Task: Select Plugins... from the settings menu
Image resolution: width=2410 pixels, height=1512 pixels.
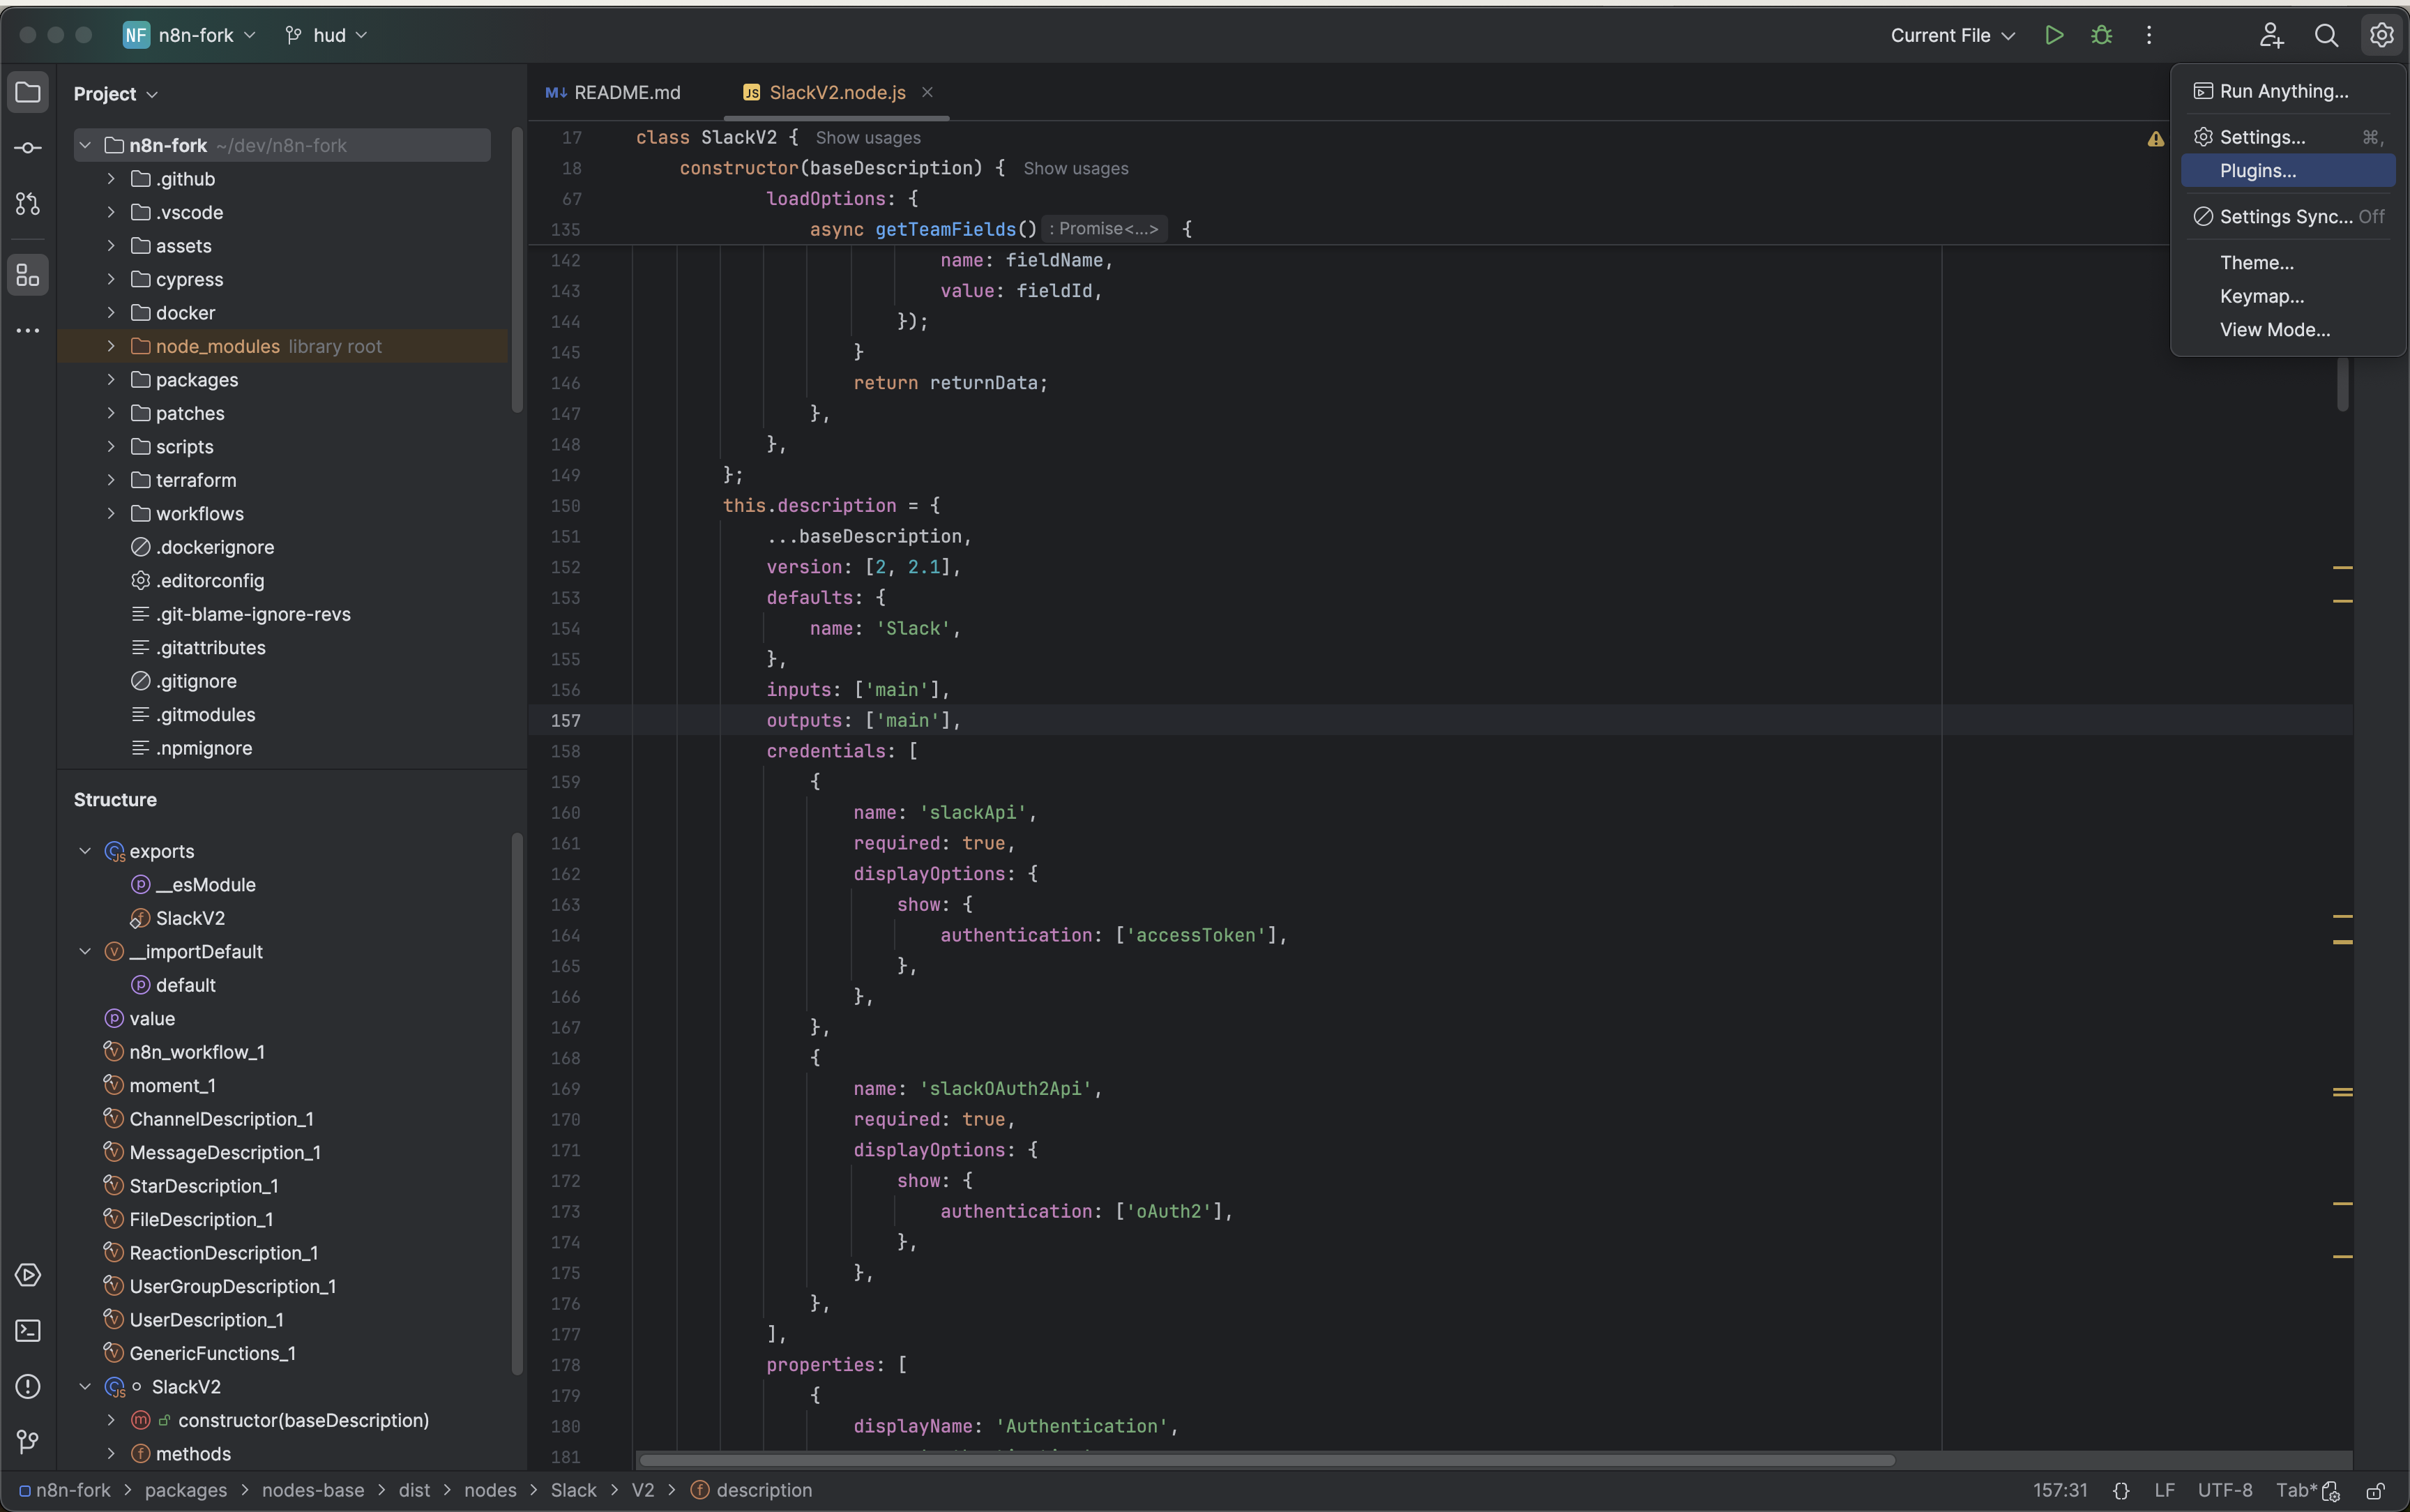Action: [x=2257, y=171]
